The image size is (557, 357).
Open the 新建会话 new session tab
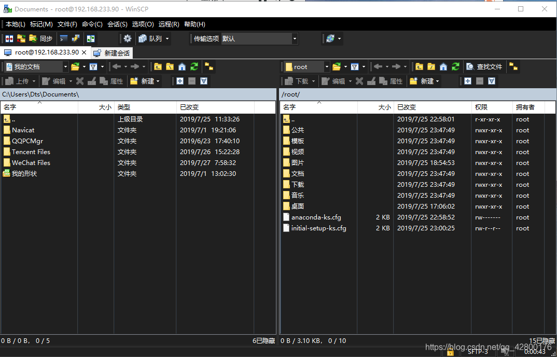112,53
